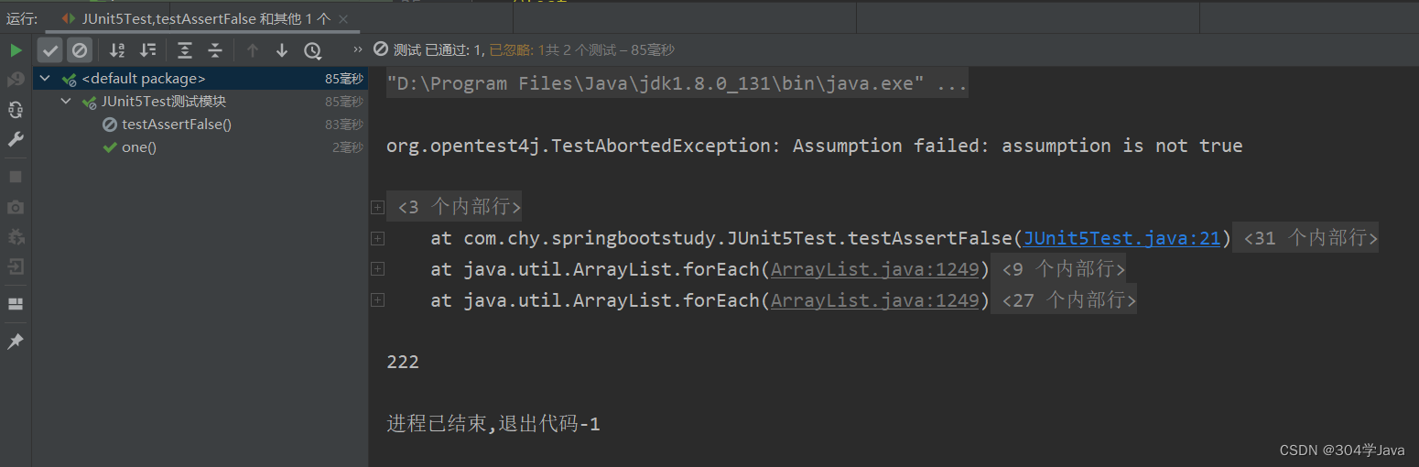This screenshot has height=467, width=1419.
Task: Unfold the <9 个内部行> placeholder
Action: [1059, 269]
